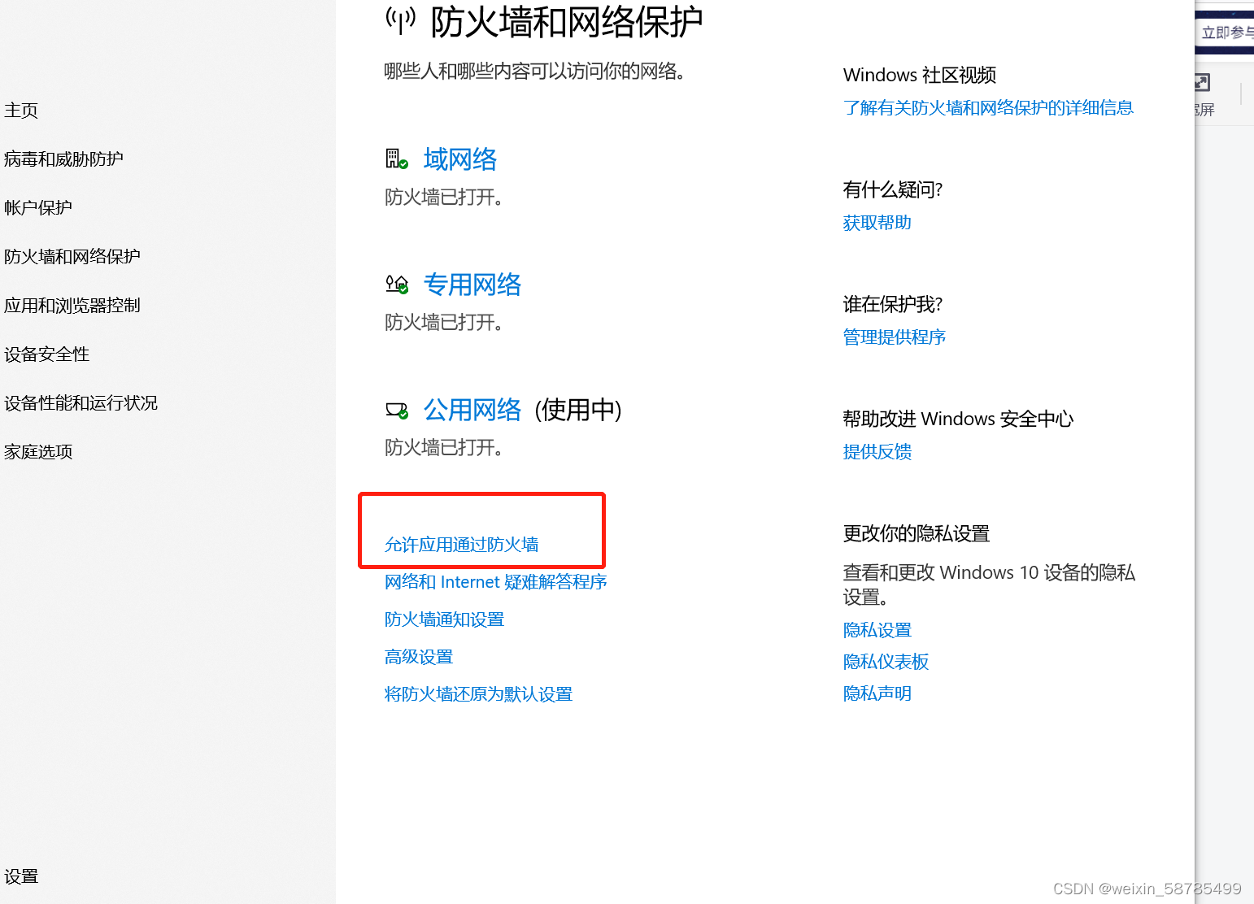Open 病毒和威胁防护 section

63,159
